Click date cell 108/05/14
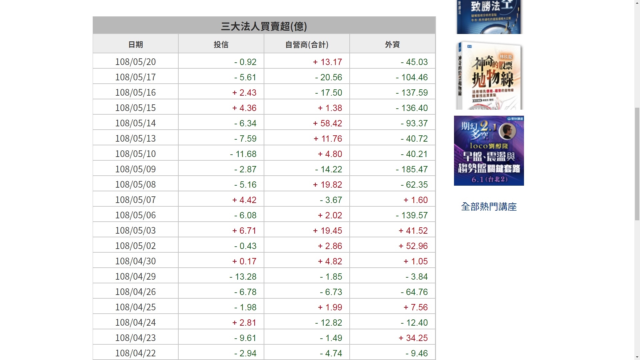Viewport: 640px width, 360px height. [135, 123]
